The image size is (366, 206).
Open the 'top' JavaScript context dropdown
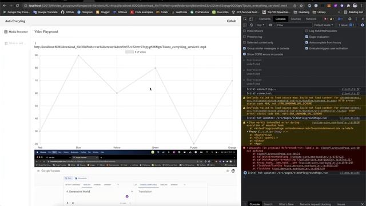point(261,25)
